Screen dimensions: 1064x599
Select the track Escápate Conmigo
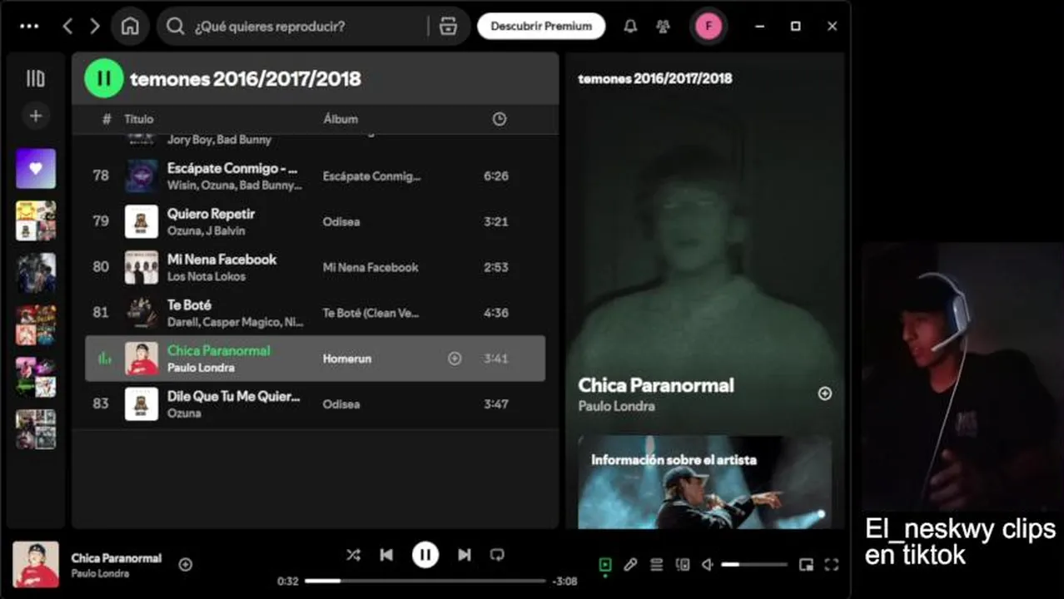point(316,176)
